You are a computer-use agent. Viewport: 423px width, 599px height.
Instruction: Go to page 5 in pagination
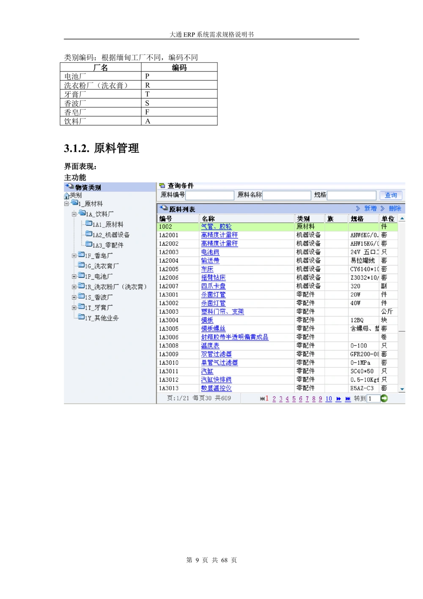[x=294, y=398]
